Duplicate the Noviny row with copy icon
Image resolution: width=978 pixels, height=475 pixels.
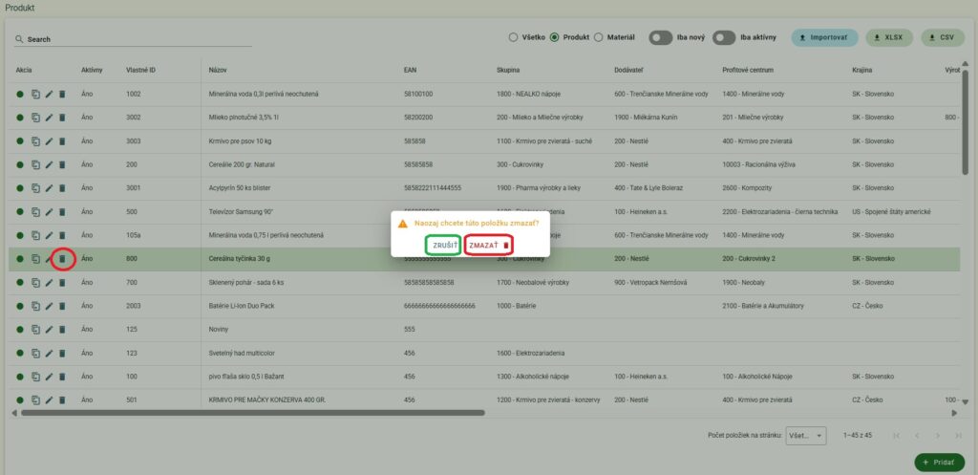coord(35,329)
